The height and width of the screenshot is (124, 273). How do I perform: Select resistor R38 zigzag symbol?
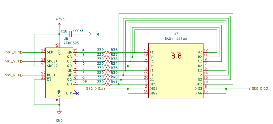tap(107, 61)
